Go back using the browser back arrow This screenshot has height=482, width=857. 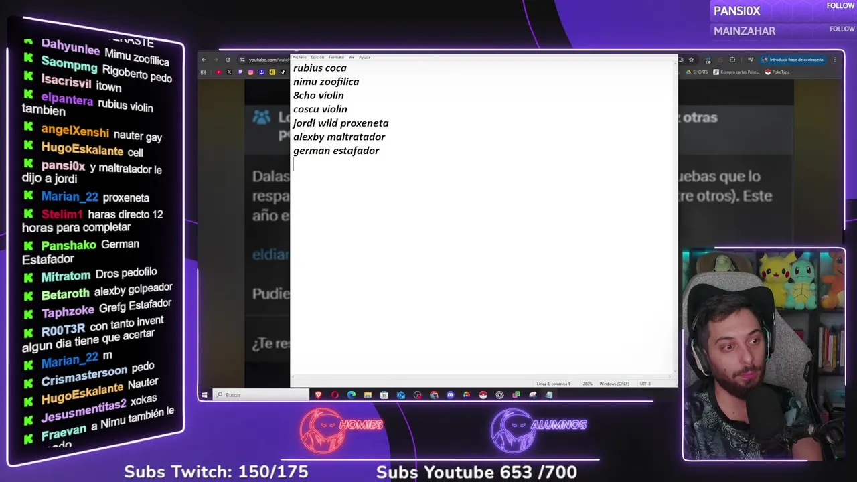click(204, 60)
